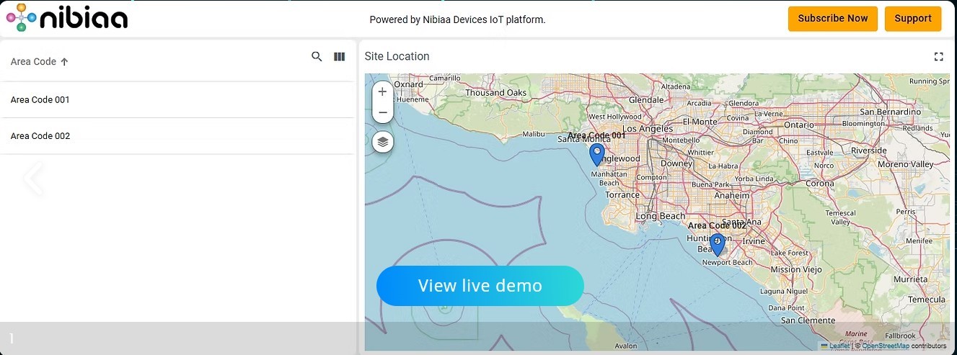The width and height of the screenshot is (957, 355).
Task: Open the table columns selector icon
Action: click(x=339, y=57)
